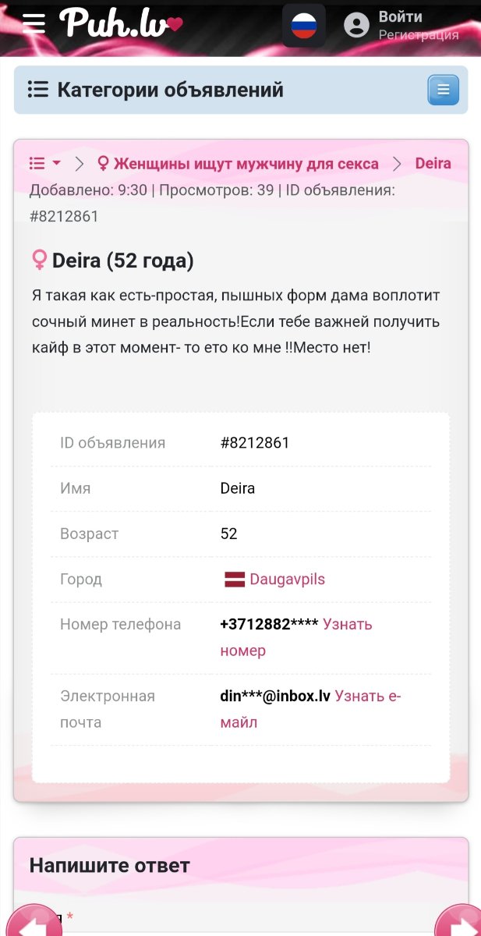Image resolution: width=481 pixels, height=936 pixels.
Task: Switch language via Russian flag icon
Action: pyautogui.click(x=304, y=26)
